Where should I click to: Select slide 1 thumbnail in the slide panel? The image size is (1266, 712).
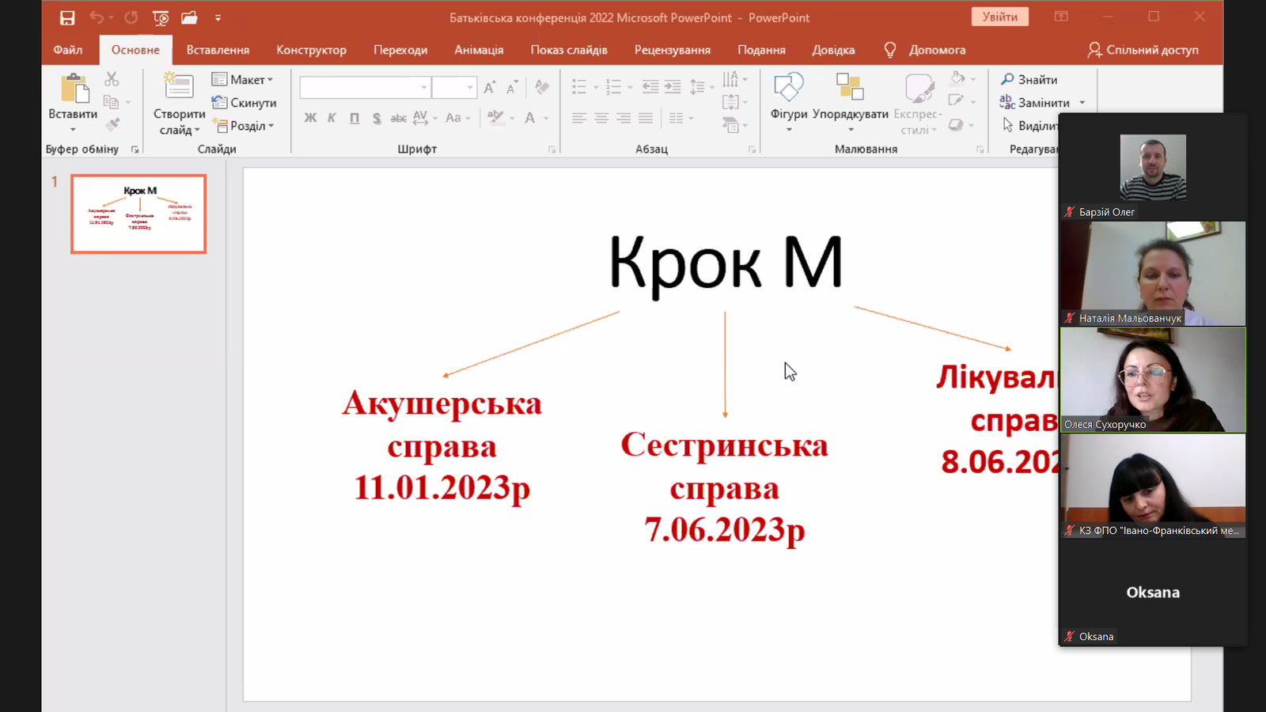click(x=138, y=214)
